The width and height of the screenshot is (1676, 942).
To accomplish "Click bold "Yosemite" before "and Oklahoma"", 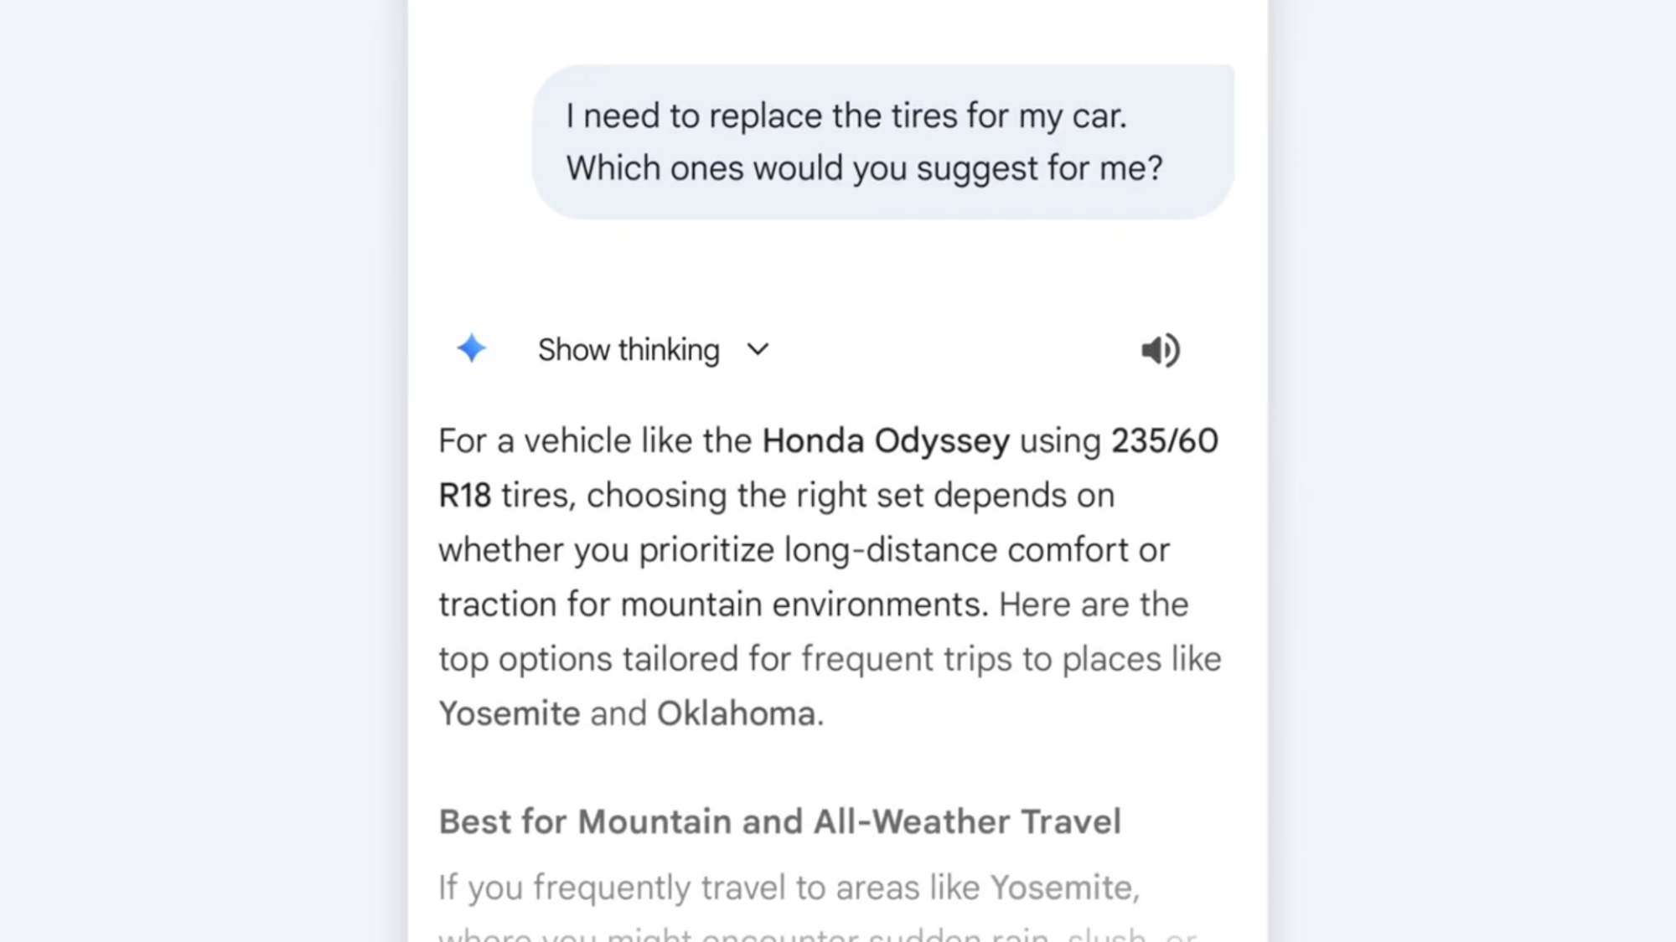I will pos(510,714).
